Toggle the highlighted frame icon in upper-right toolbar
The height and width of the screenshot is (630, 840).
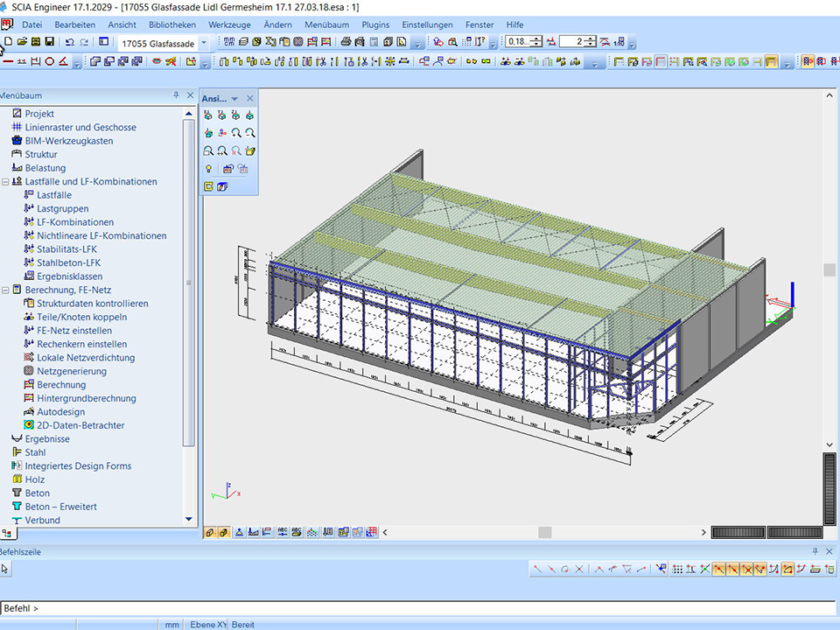[x=772, y=62]
